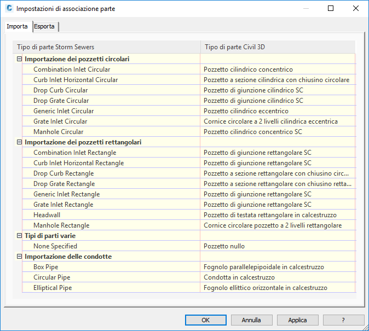
Task: Click the Applica button
Action: (x=297, y=320)
